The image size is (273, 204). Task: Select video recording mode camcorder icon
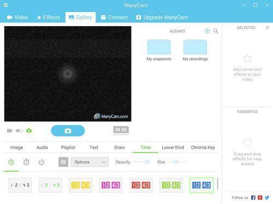pos(10,131)
